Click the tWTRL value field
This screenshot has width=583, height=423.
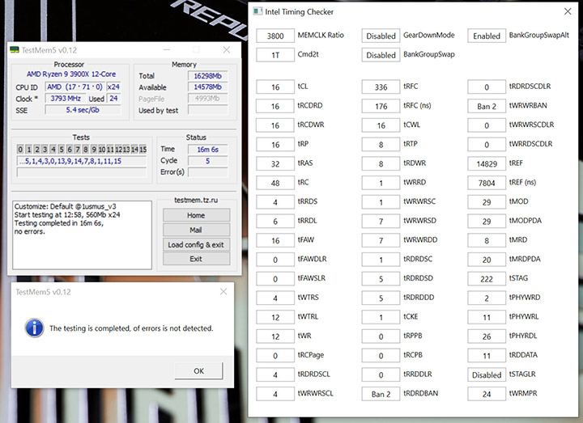(275, 317)
